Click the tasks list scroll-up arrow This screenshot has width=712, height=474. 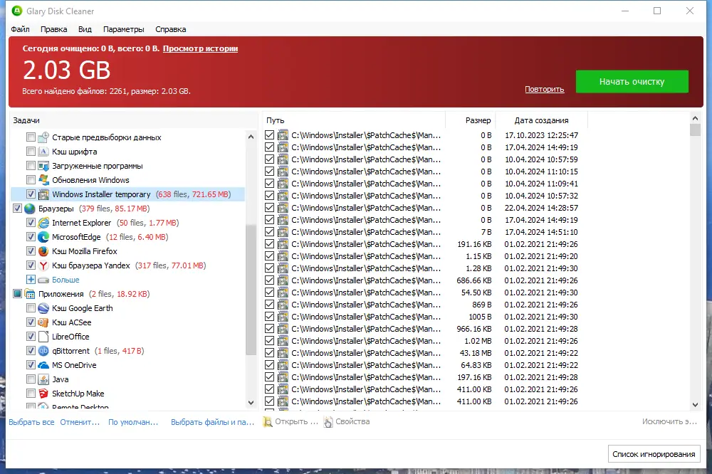[x=251, y=137]
